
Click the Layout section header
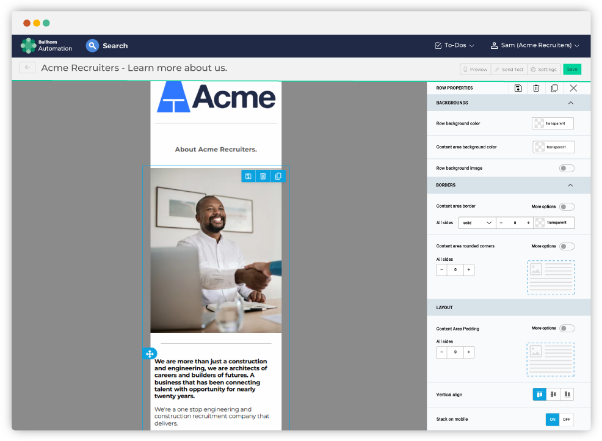[x=509, y=307]
